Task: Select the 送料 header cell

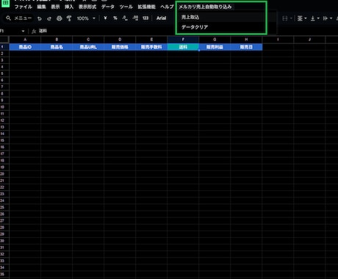Action: pos(183,47)
